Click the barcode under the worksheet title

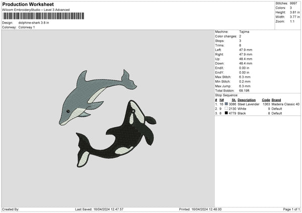click(43, 16)
